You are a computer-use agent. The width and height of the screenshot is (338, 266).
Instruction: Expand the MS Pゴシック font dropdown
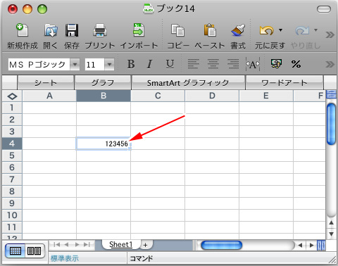tap(75, 64)
